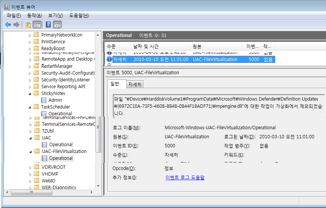Sort events by the 이벤... column header
The image size is (326, 208).
252,46
